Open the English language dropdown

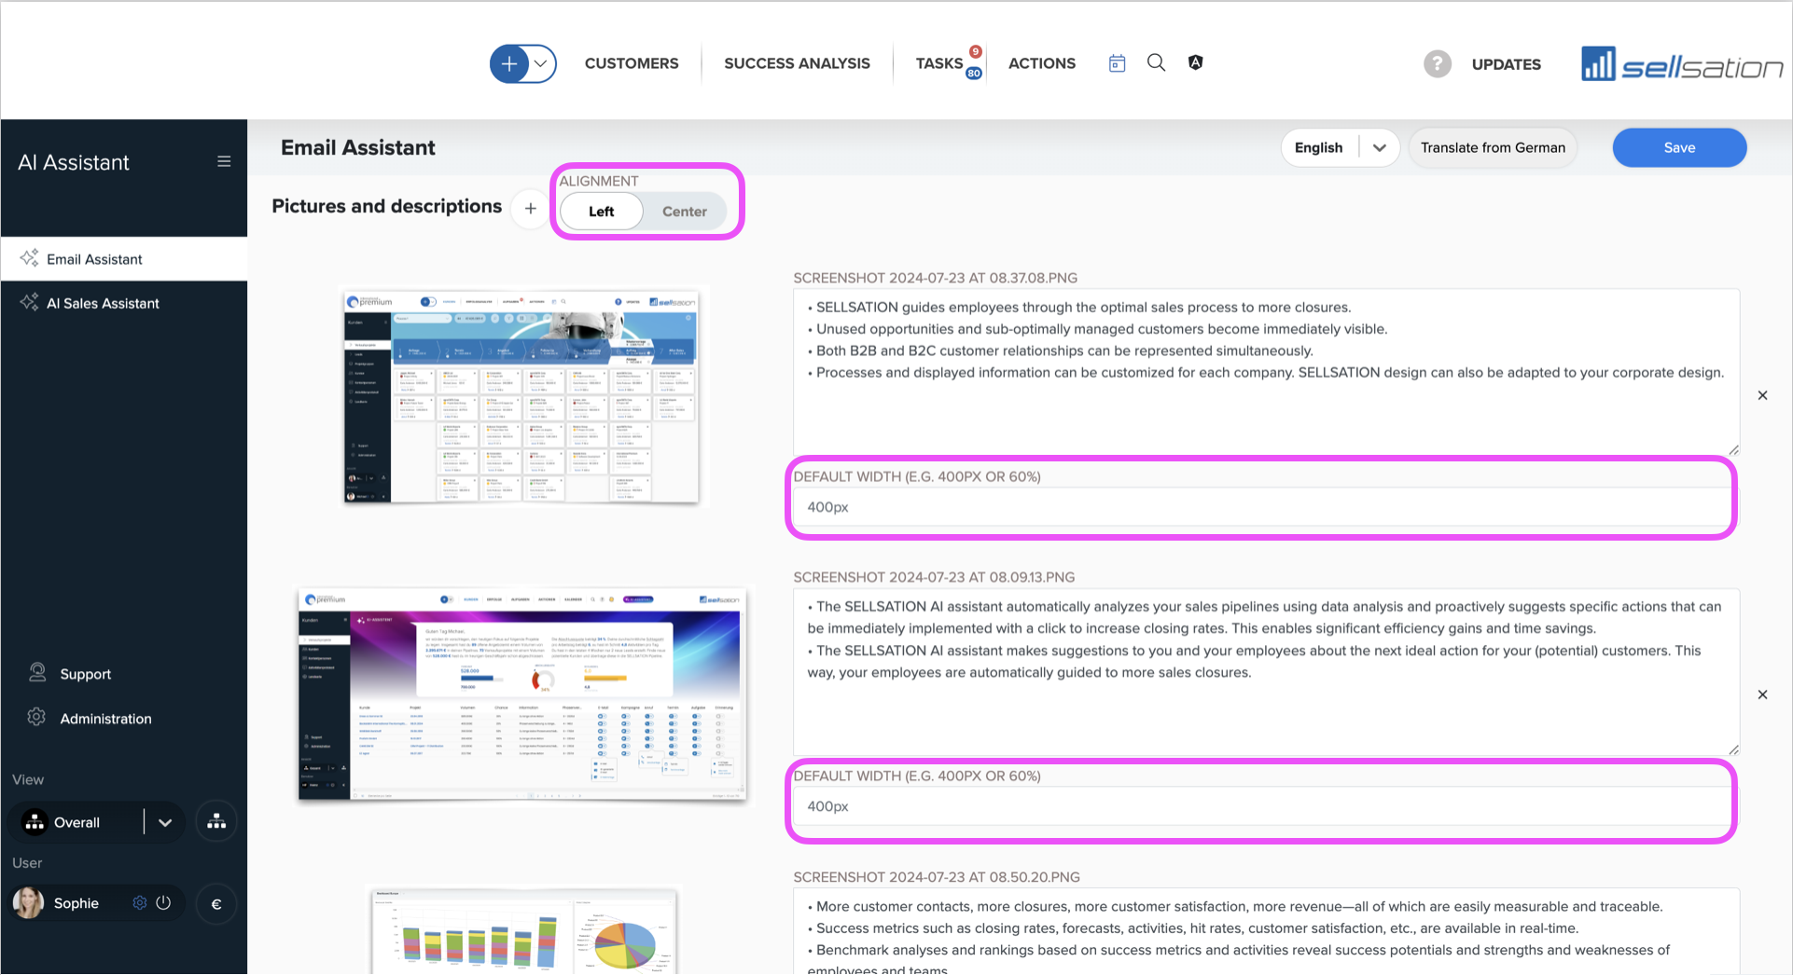[x=1340, y=147]
